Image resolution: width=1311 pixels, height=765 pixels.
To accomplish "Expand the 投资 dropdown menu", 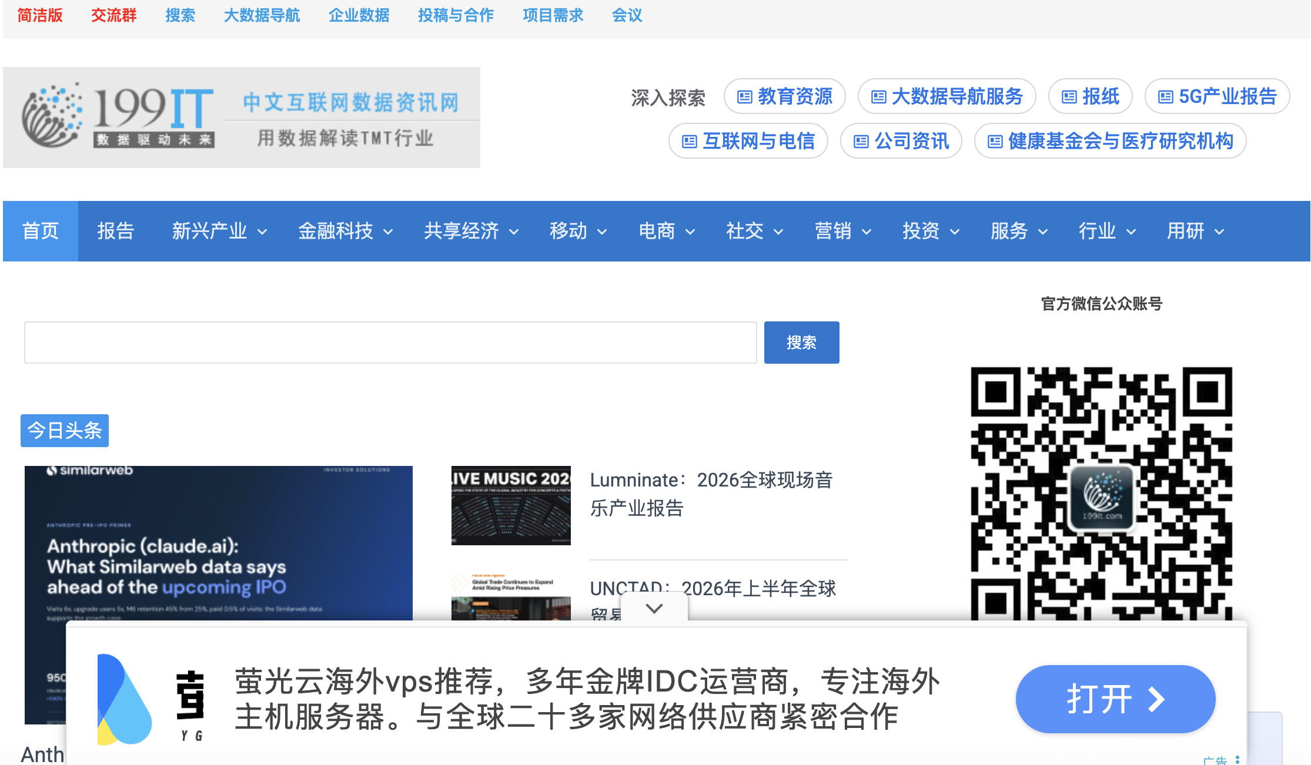I will tap(931, 231).
